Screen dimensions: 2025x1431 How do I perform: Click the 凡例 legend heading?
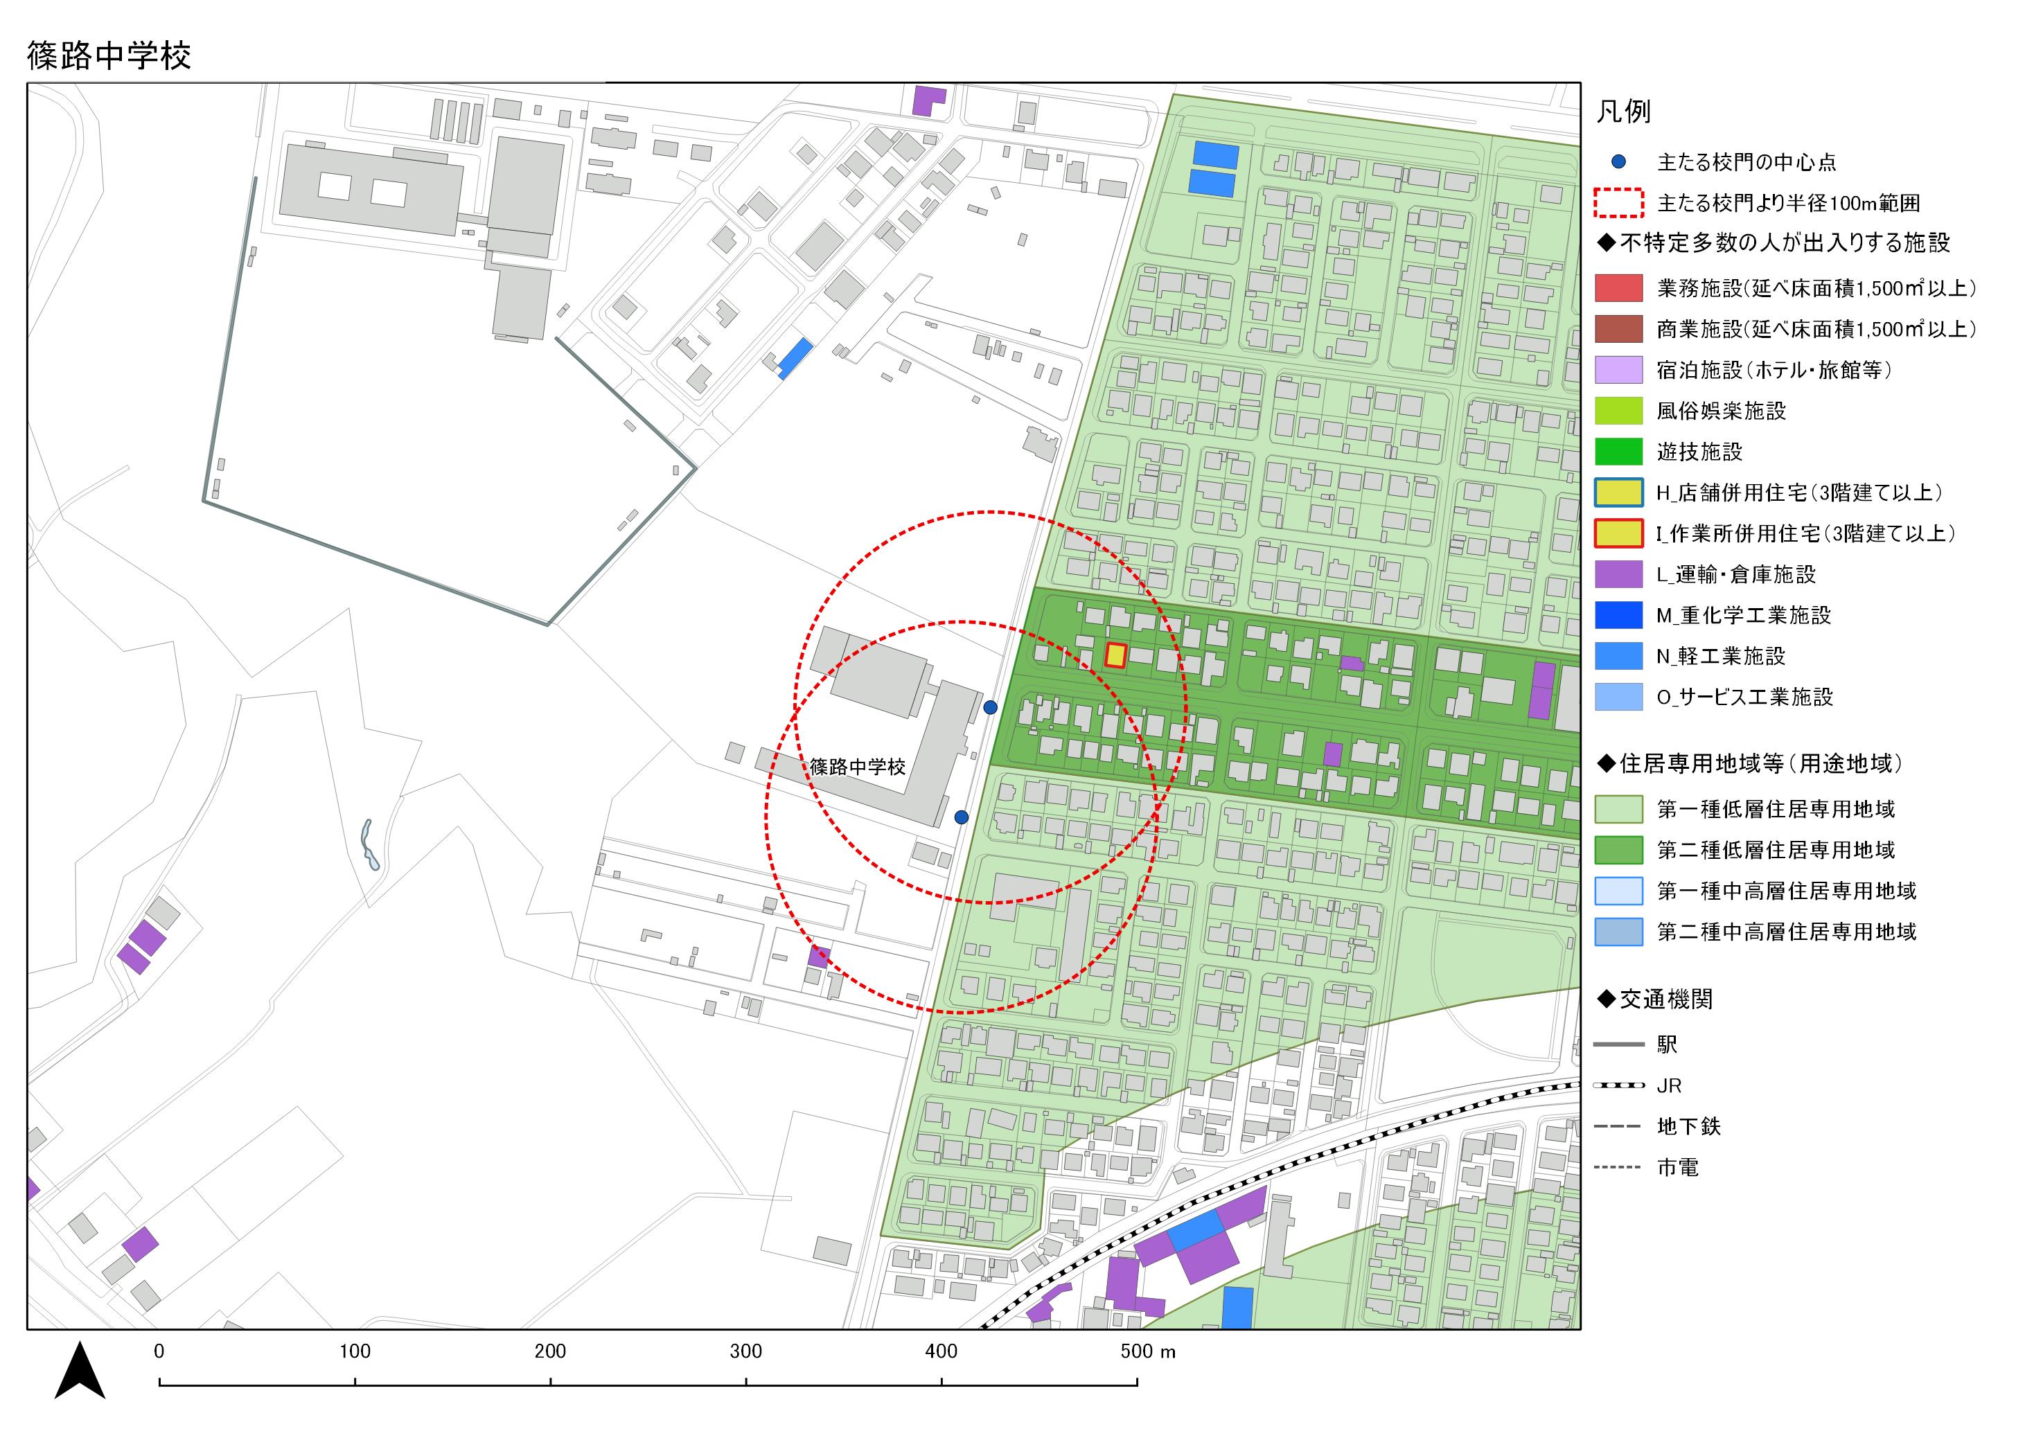tap(1624, 112)
